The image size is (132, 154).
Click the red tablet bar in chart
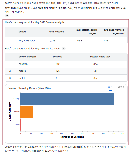(x=21, y=124)
